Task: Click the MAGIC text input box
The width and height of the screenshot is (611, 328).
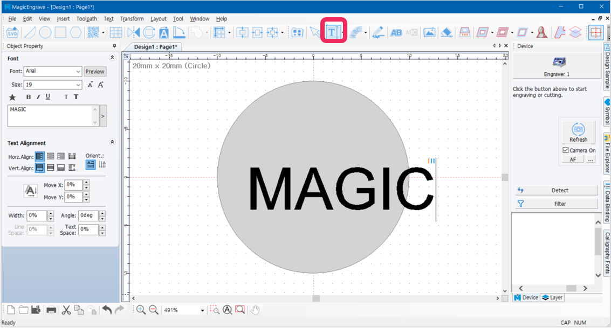Action: [x=53, y=116]
